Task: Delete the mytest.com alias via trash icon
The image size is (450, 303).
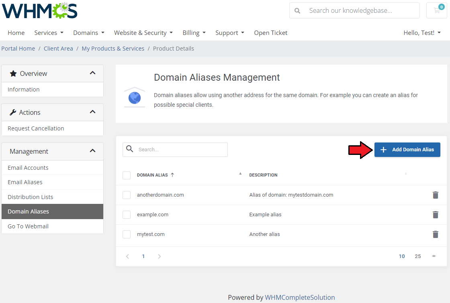Action: tap(436, 234)
